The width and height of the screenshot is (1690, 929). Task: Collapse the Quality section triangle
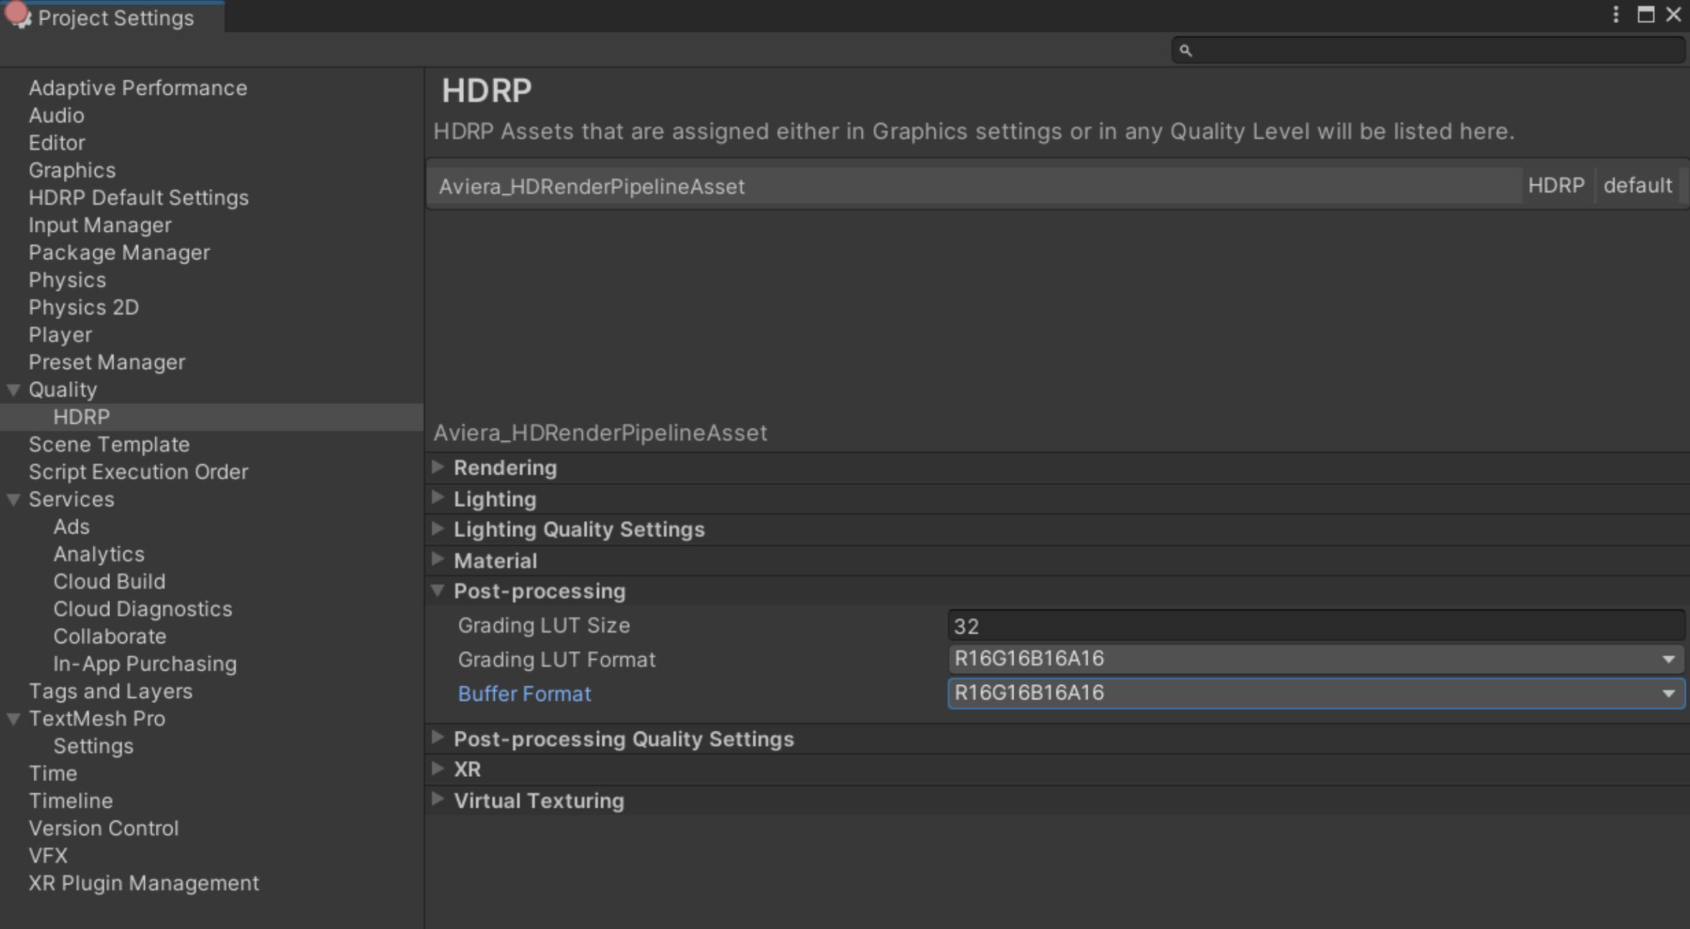(x=12, y=389)
